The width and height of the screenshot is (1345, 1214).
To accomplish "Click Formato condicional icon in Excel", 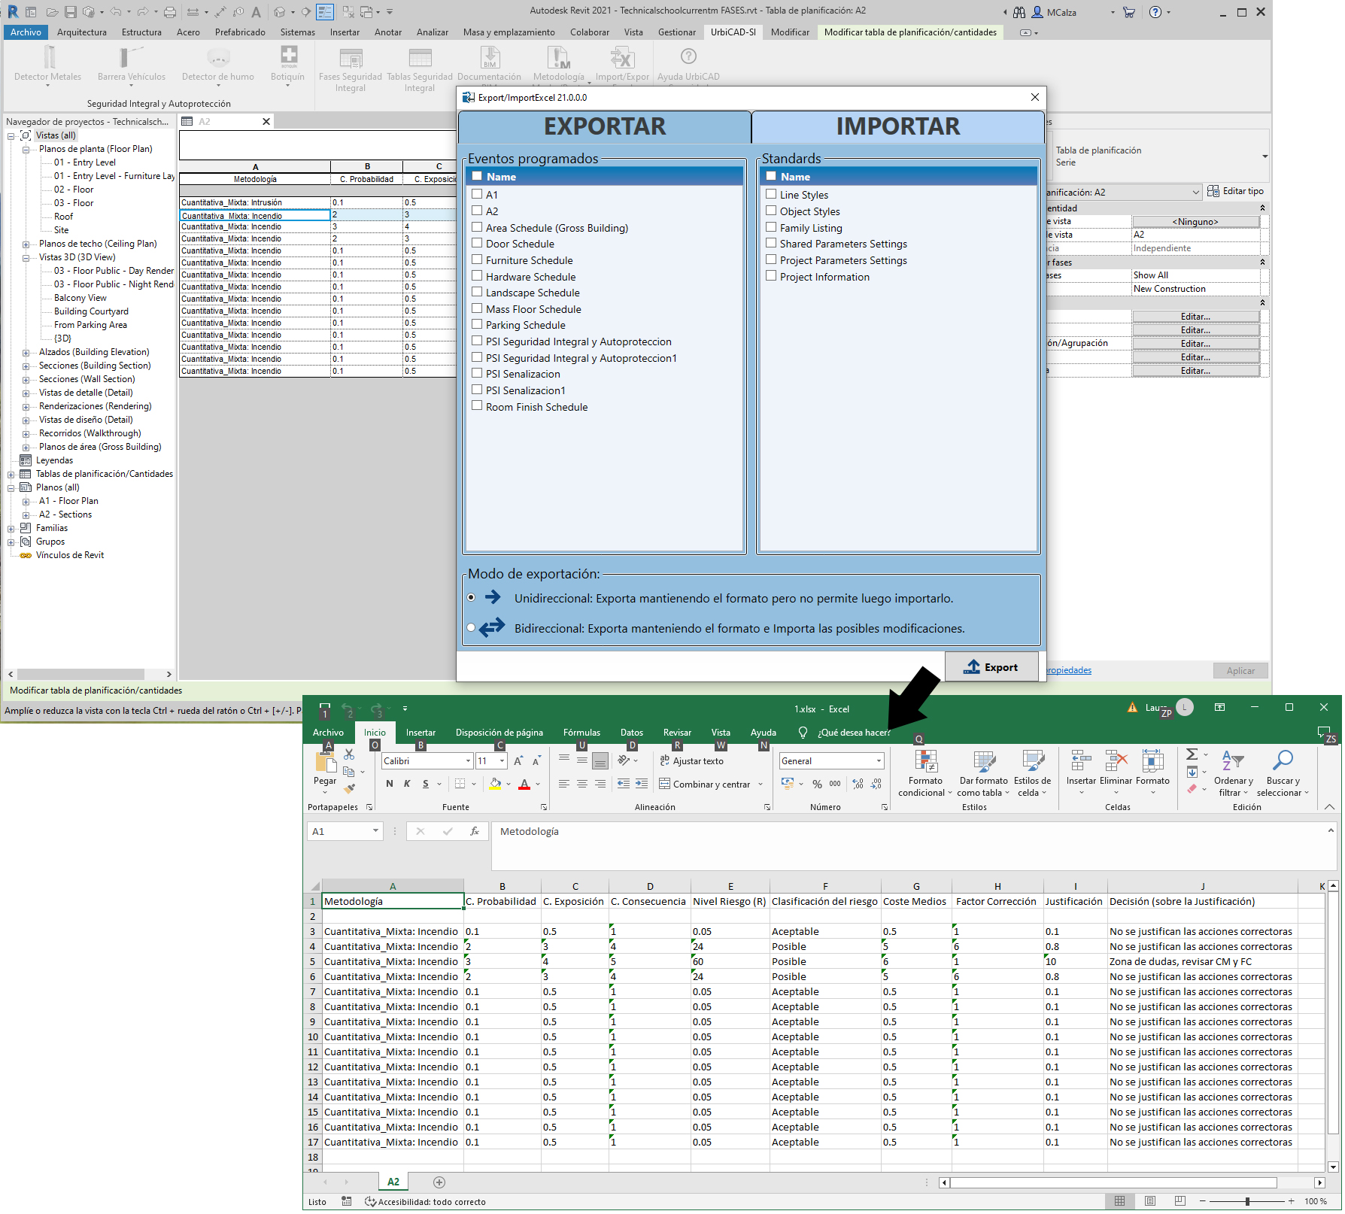I will click(x=925, y=762).
